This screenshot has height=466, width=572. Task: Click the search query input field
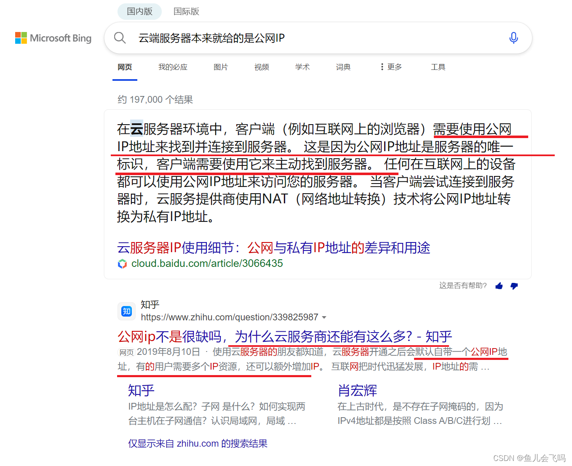tap(318, 38)
